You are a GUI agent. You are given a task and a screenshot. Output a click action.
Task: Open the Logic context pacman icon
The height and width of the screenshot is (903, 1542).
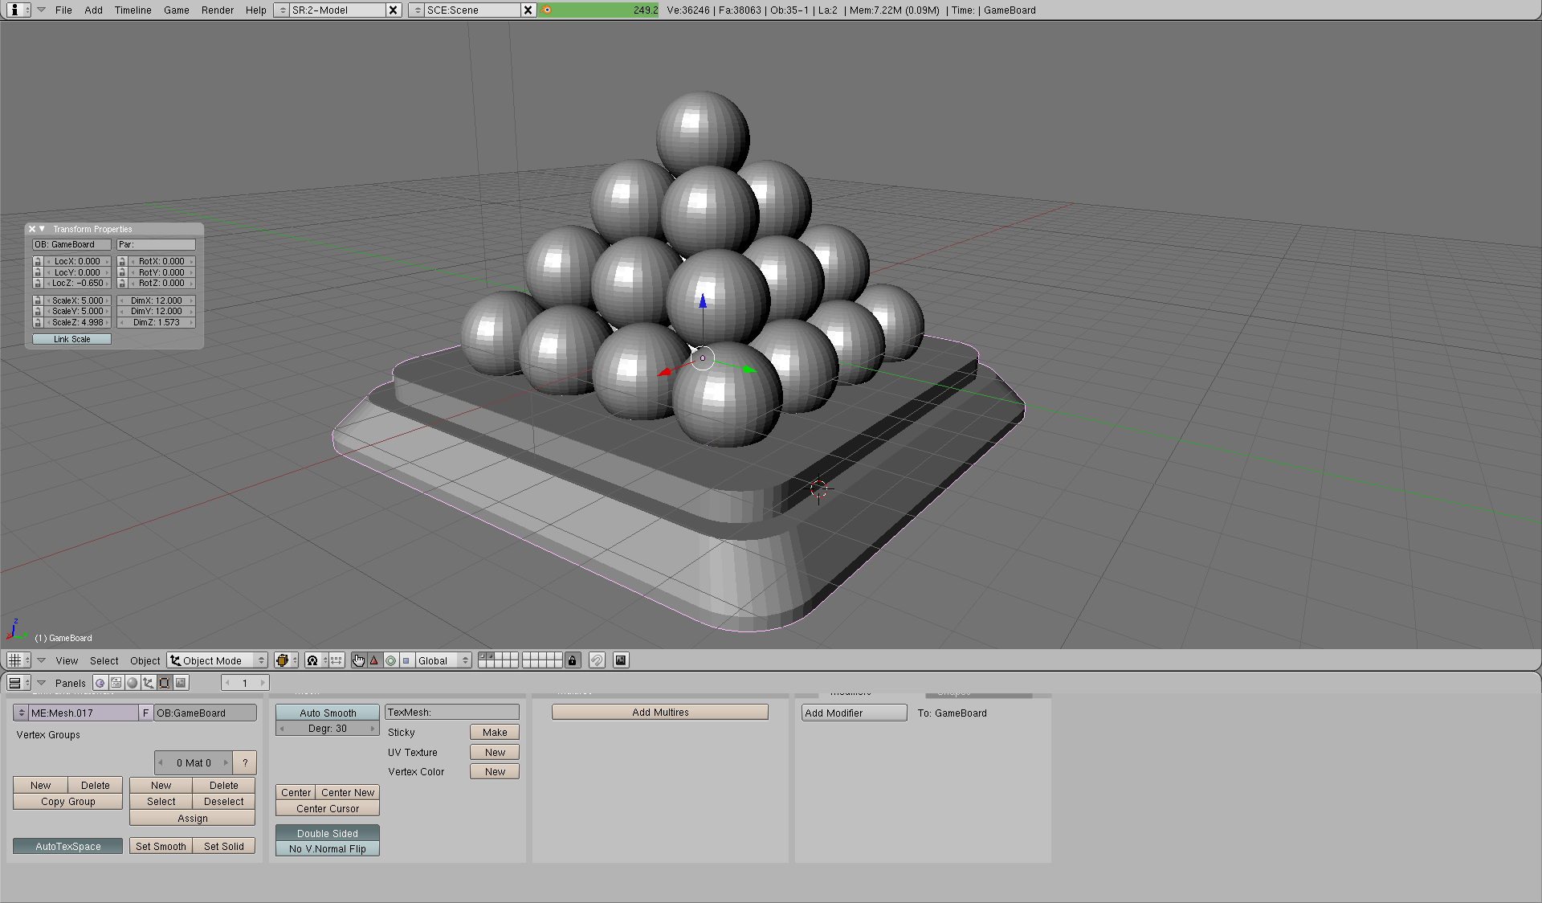(100, 683)
